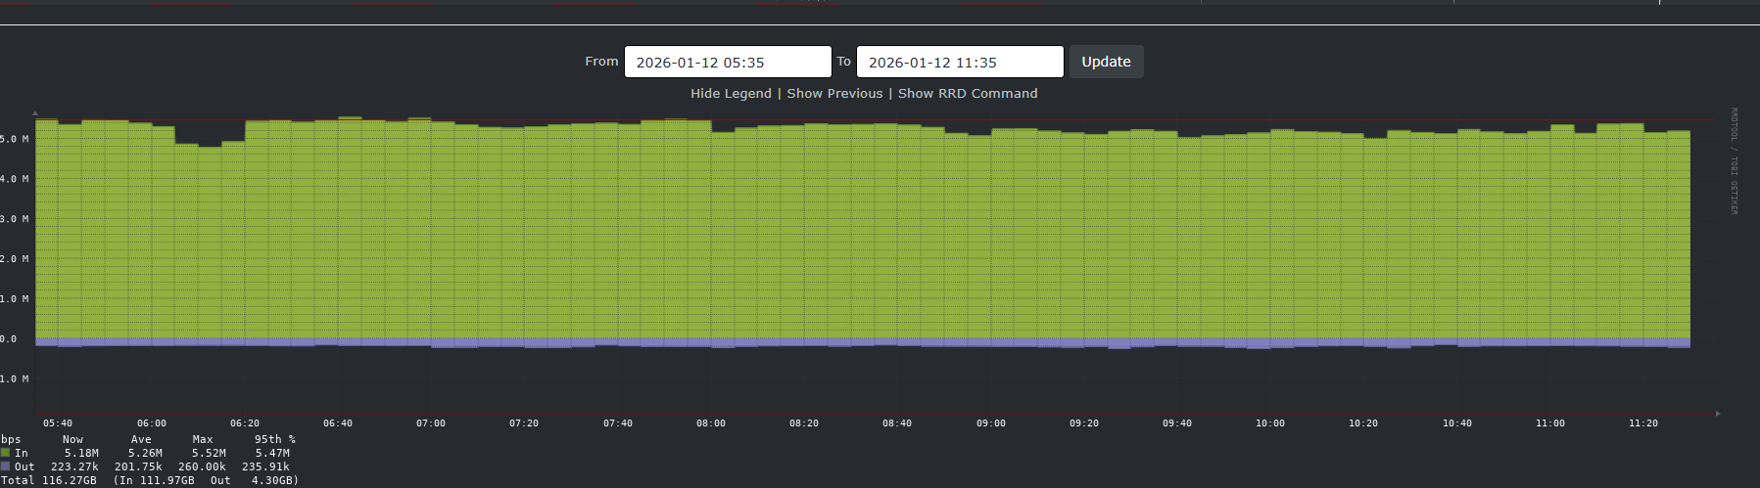Show the RRD Command

[x=968, y=94]
